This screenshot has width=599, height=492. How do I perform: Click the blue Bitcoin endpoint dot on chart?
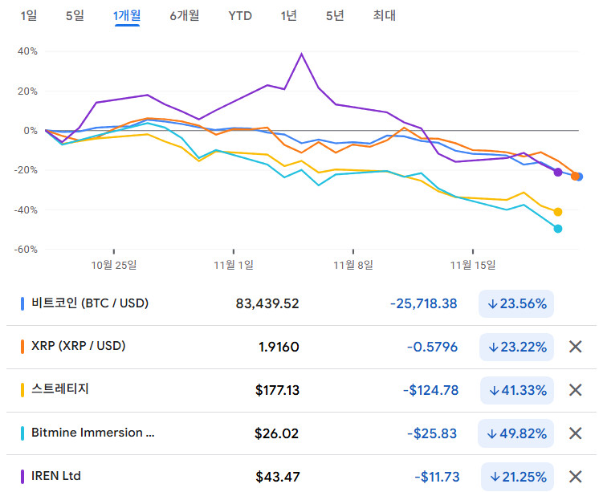coord(580,177)
